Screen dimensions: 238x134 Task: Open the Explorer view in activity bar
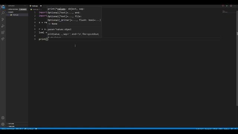point(3,7)
